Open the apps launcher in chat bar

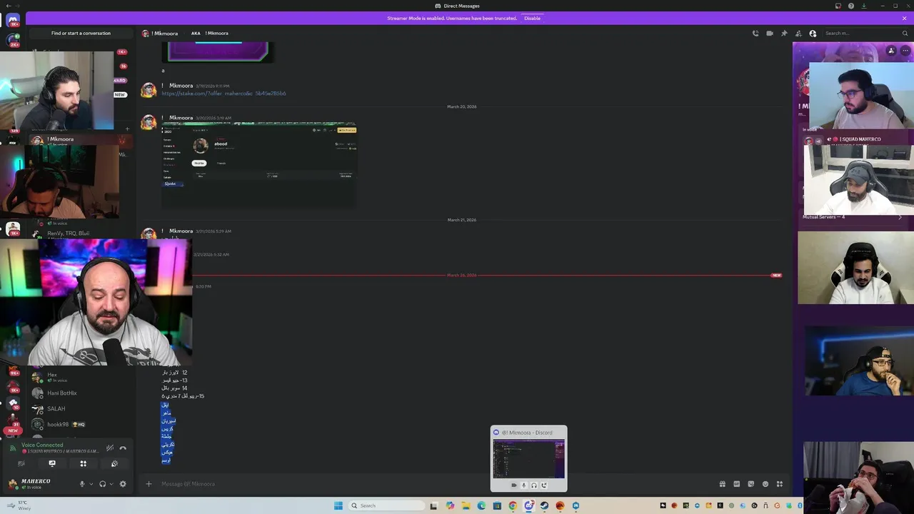point(780,484)
